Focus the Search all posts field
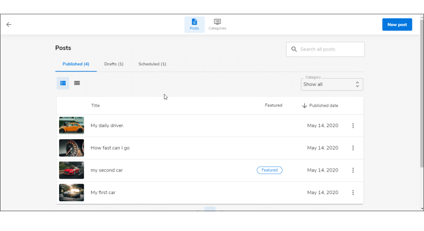 point(325,50)
